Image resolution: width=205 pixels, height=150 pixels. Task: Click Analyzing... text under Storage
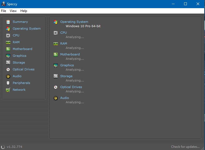point(75,80)
